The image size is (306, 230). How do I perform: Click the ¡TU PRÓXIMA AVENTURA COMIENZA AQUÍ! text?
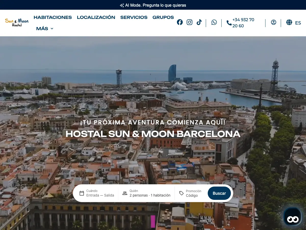[x=153, y=122]
